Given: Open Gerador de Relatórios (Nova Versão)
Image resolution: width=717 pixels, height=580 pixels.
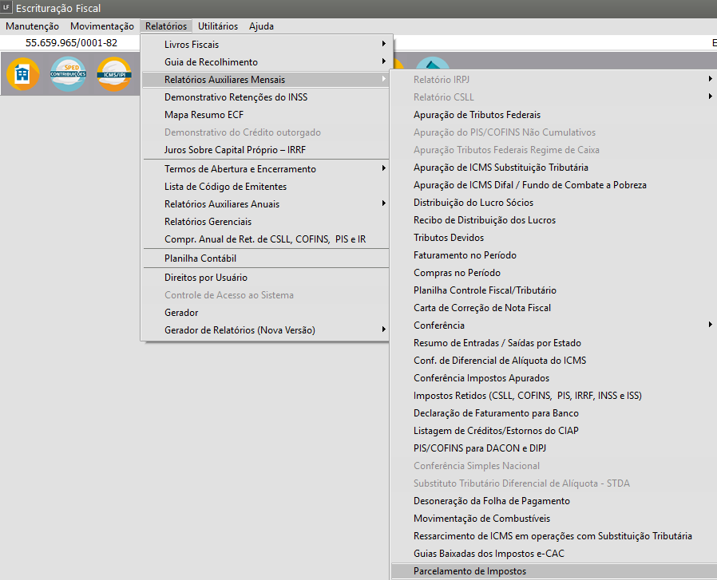Looking at the screenshot, I should (x=240, y=330).
